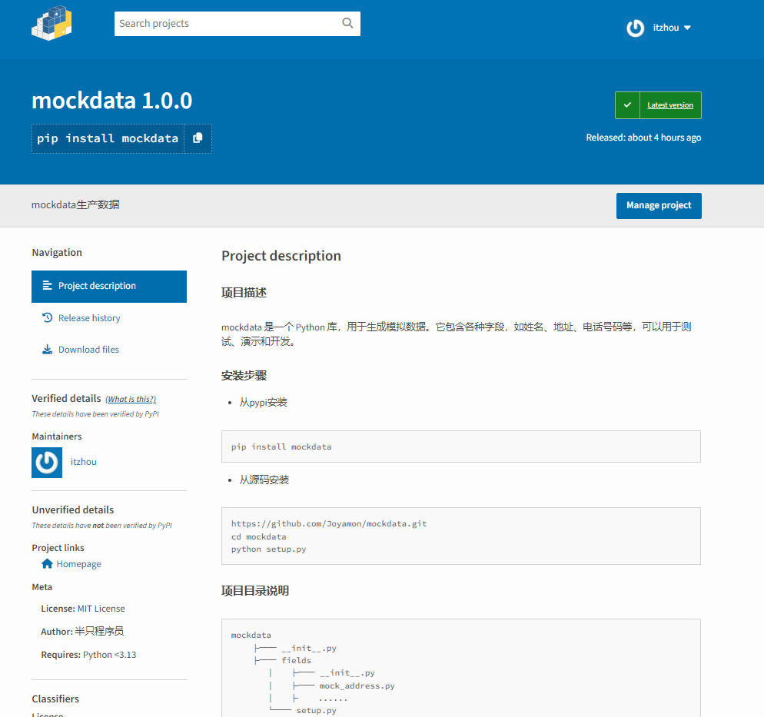This screenshot has width=764, height=717.
Task: Click 'setup.py' in the directory tree
Action: (316, 711)
